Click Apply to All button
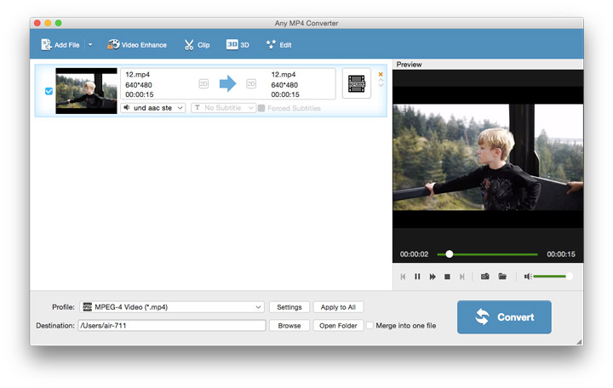The width and height of the screenshot is (613, 388). pos(338,307)
